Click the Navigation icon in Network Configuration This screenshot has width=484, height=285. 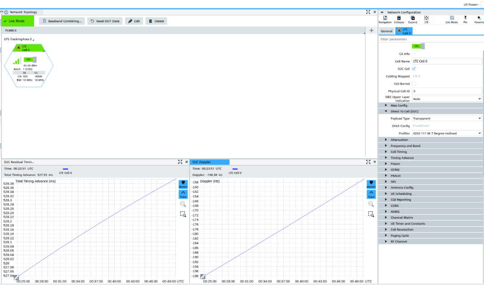[385, 19]
